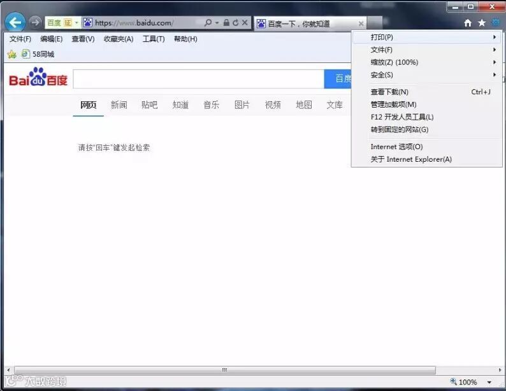Click the search magnifier in address bar
Image resolution: width=506 pixels, height=391 pixels.
coord(208,22)
